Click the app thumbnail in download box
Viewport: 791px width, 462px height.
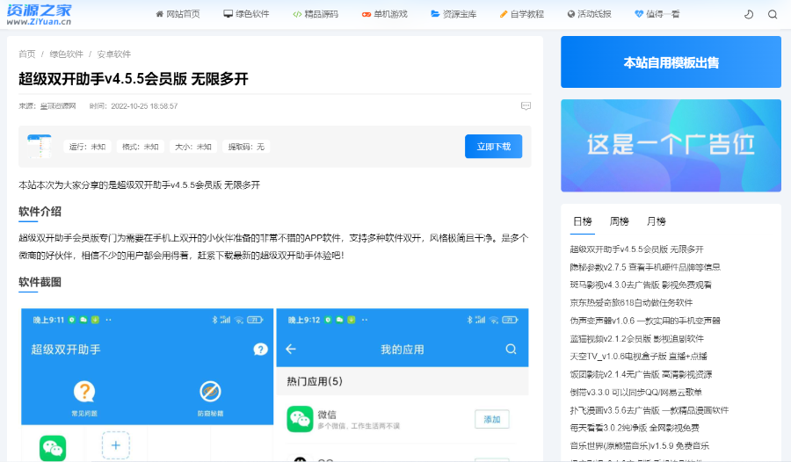(x=40, y=147)
